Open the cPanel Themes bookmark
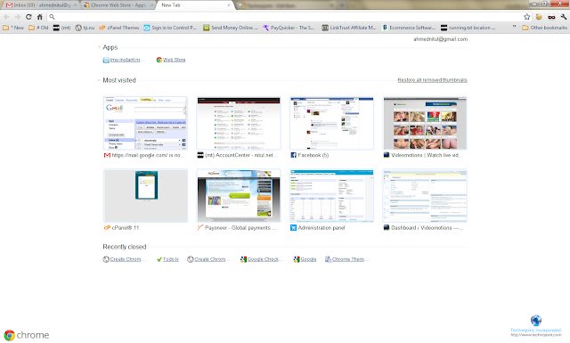The height and width of the screenshot is (343, 570). [x=118, y=28]
